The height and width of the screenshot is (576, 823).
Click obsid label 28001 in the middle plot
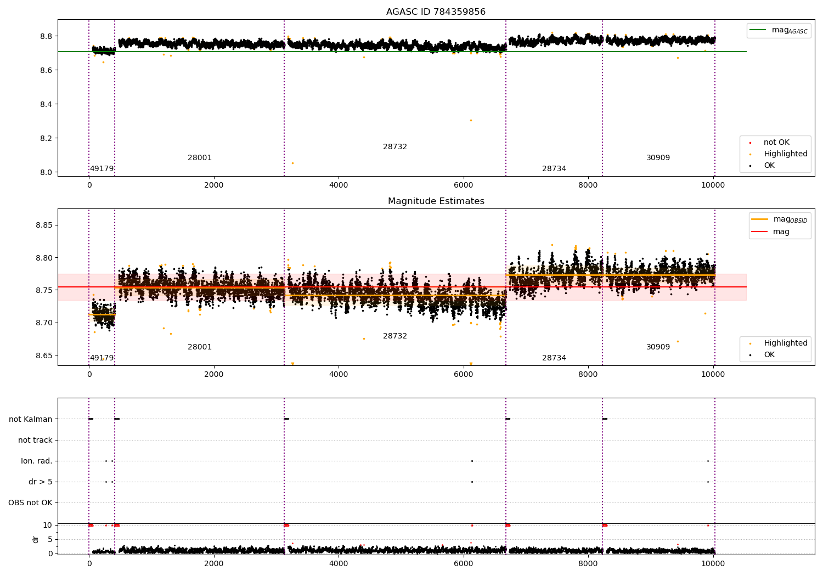[x=200, y=347]
